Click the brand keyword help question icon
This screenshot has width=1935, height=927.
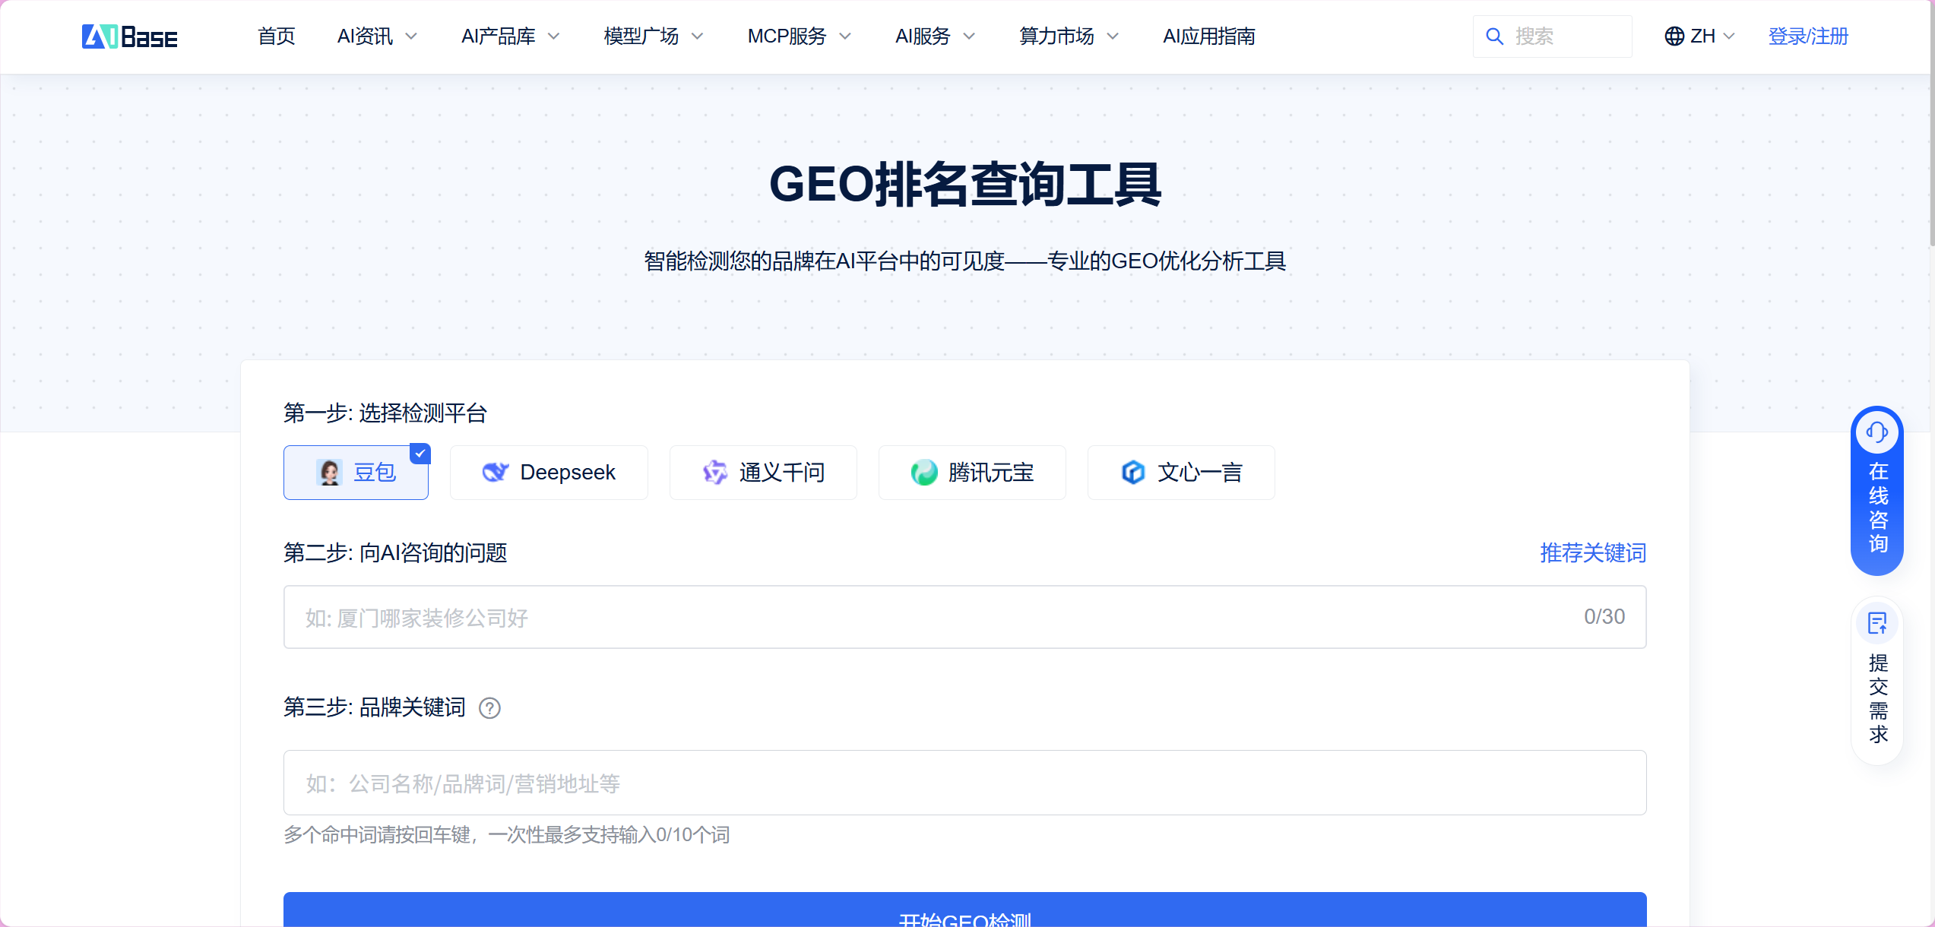[489, 708]
